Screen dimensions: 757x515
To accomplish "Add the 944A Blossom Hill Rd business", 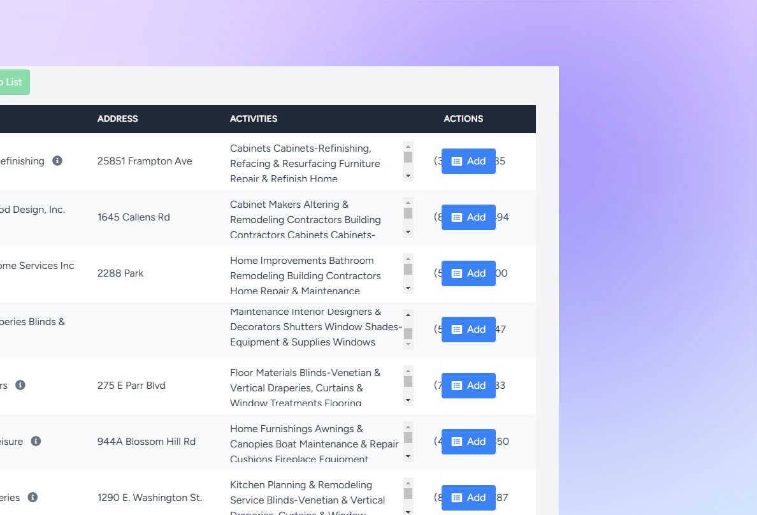I will pos(468,442).
